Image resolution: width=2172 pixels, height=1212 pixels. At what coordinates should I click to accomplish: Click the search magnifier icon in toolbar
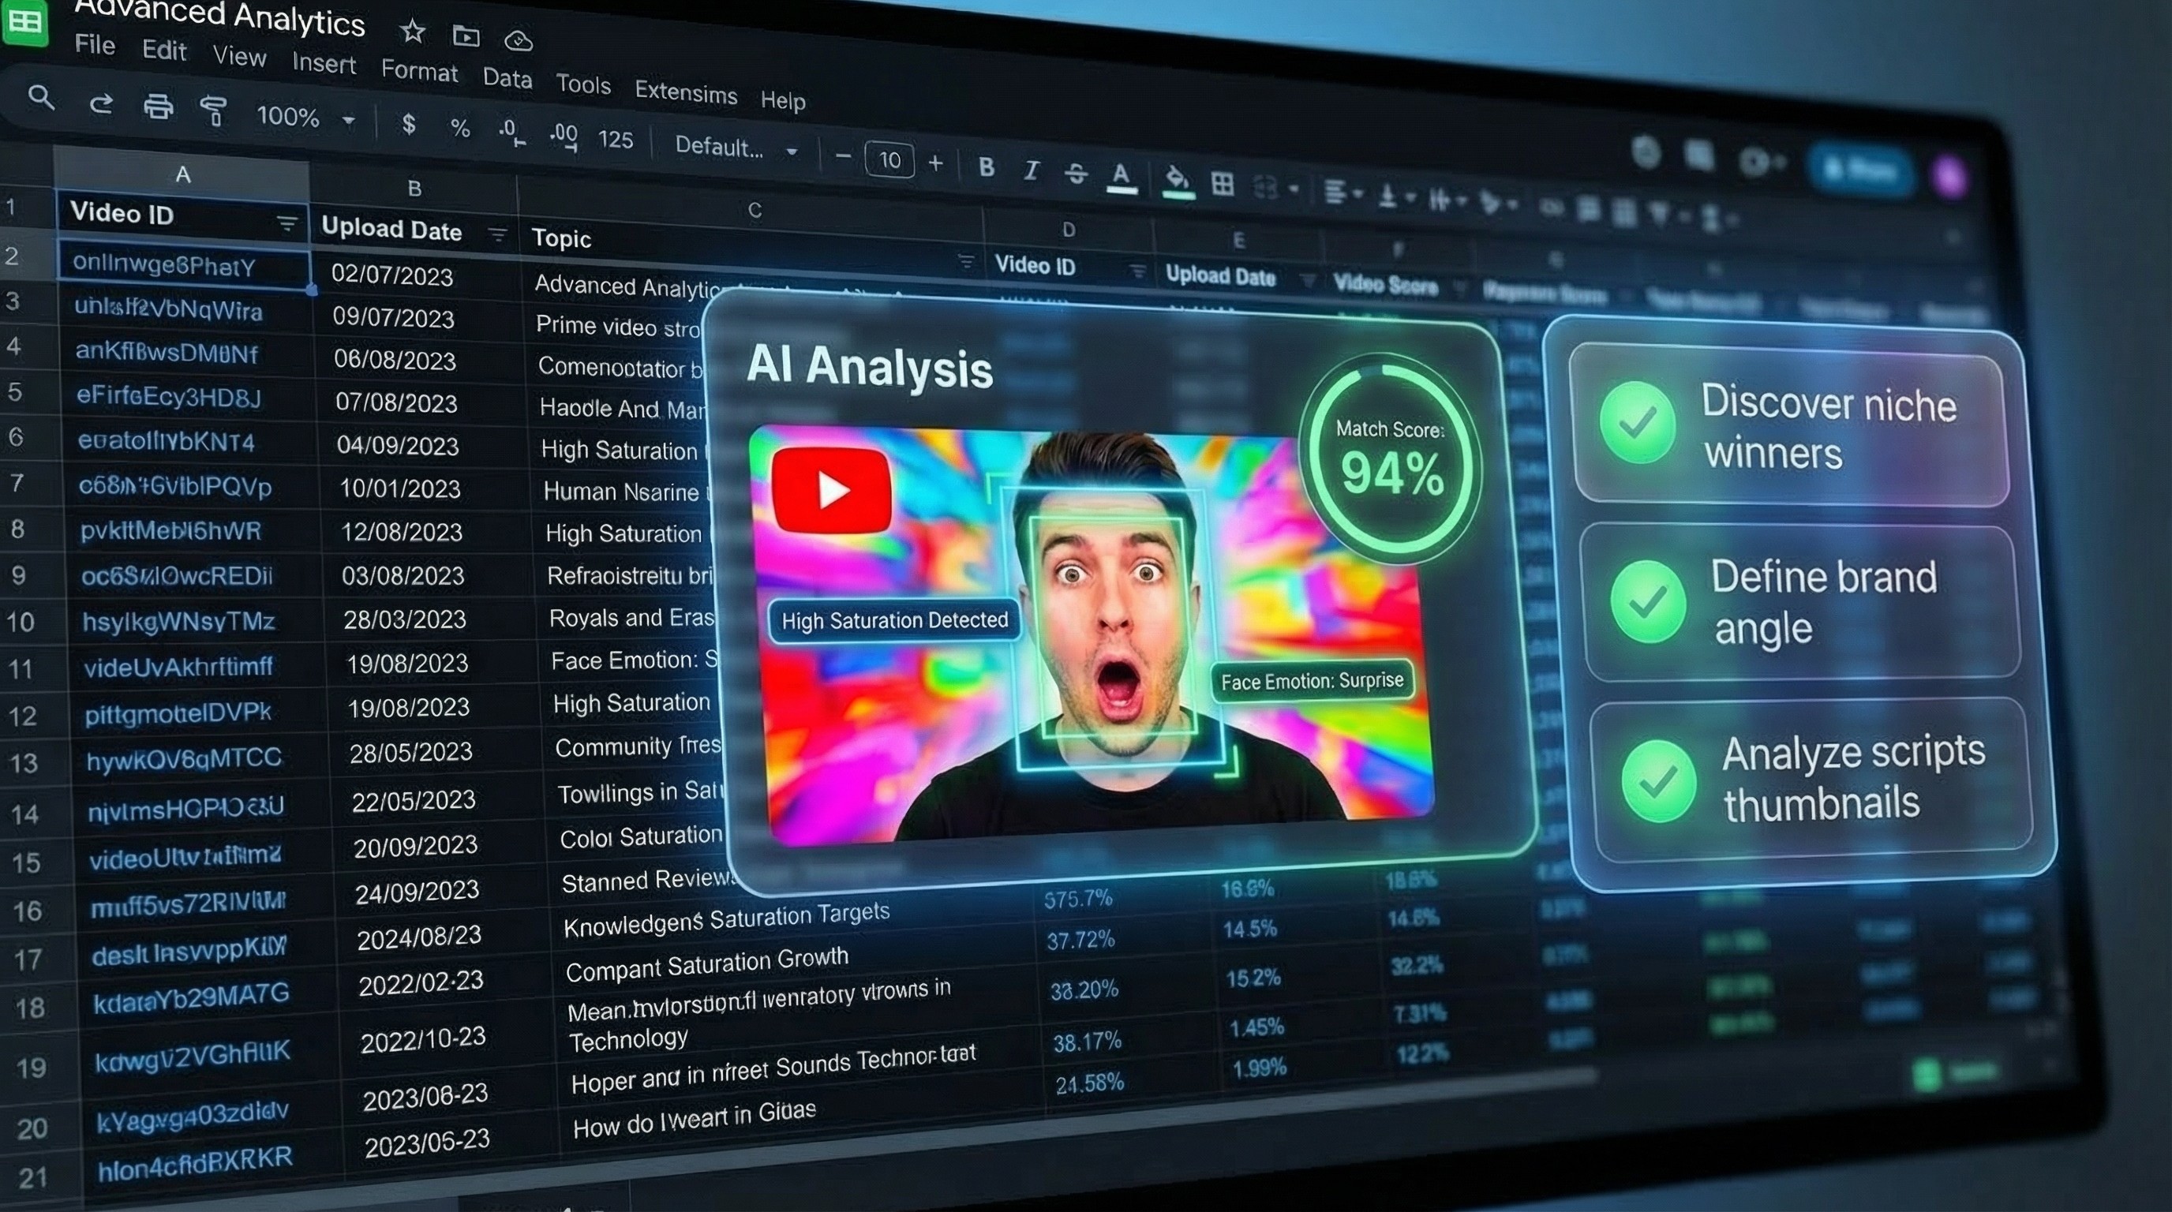point(40,99)
